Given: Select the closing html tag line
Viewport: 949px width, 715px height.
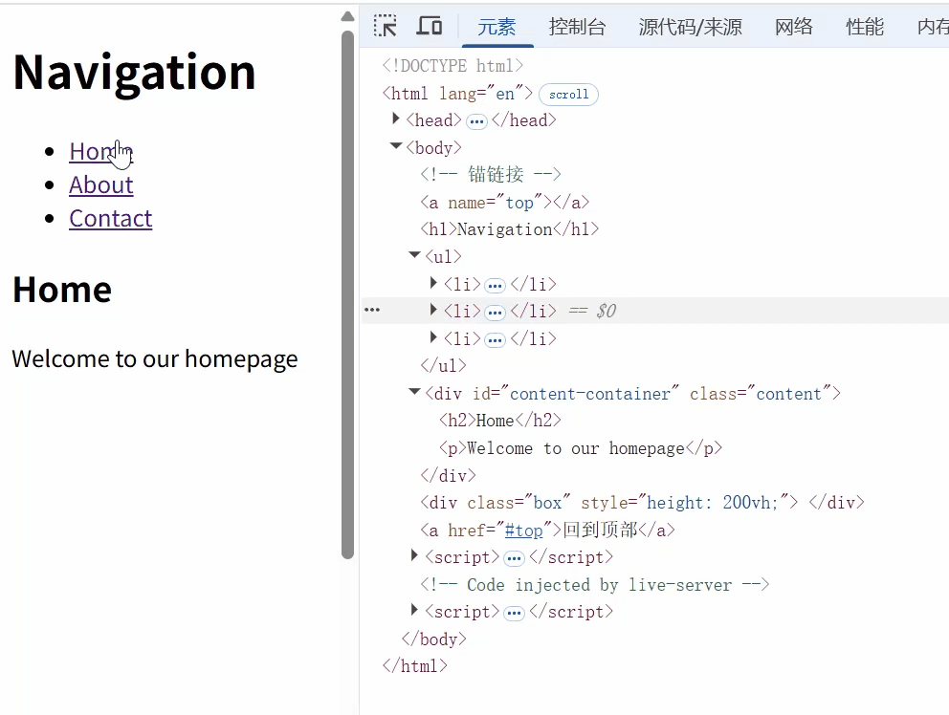Looking at the screenshot, I should point(415,666).
